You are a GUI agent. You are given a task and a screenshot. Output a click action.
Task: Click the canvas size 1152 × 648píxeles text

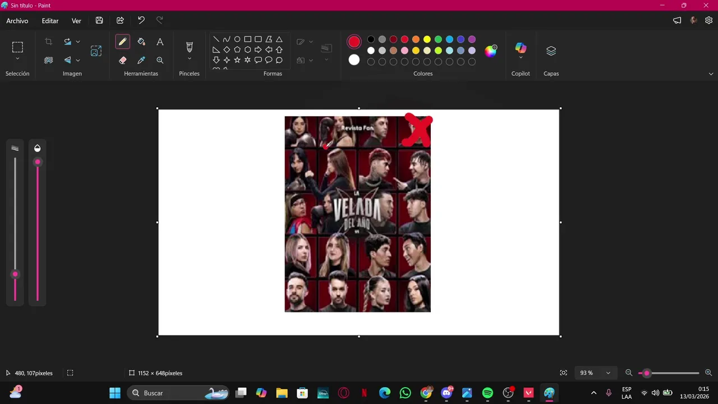pos(160,373)
